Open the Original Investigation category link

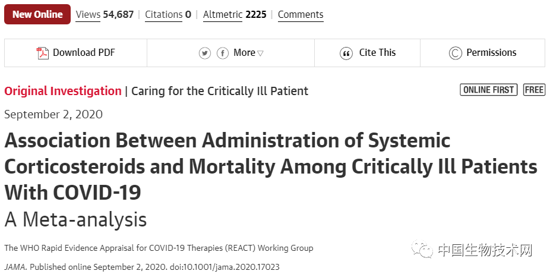[x=62, y=91]
